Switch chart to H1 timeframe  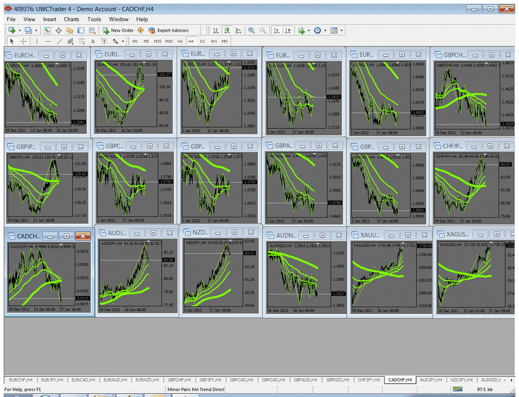click(x=180, y=42)
